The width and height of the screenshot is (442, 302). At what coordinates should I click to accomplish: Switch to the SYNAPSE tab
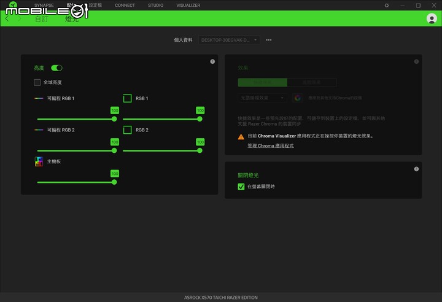[x=44, y=6]
